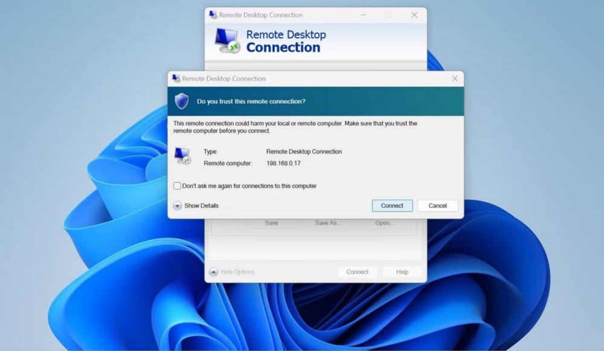Image resolution: width=604 pixels, height=351 pixels.
Task: Maximize the background Remote Desktop Connection window
Action: point(388,15)
